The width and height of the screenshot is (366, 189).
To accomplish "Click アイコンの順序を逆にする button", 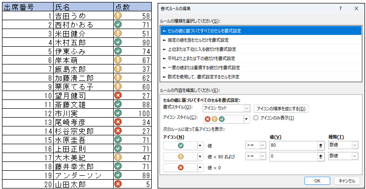I will pyautogui.click(x=281, y=108).
